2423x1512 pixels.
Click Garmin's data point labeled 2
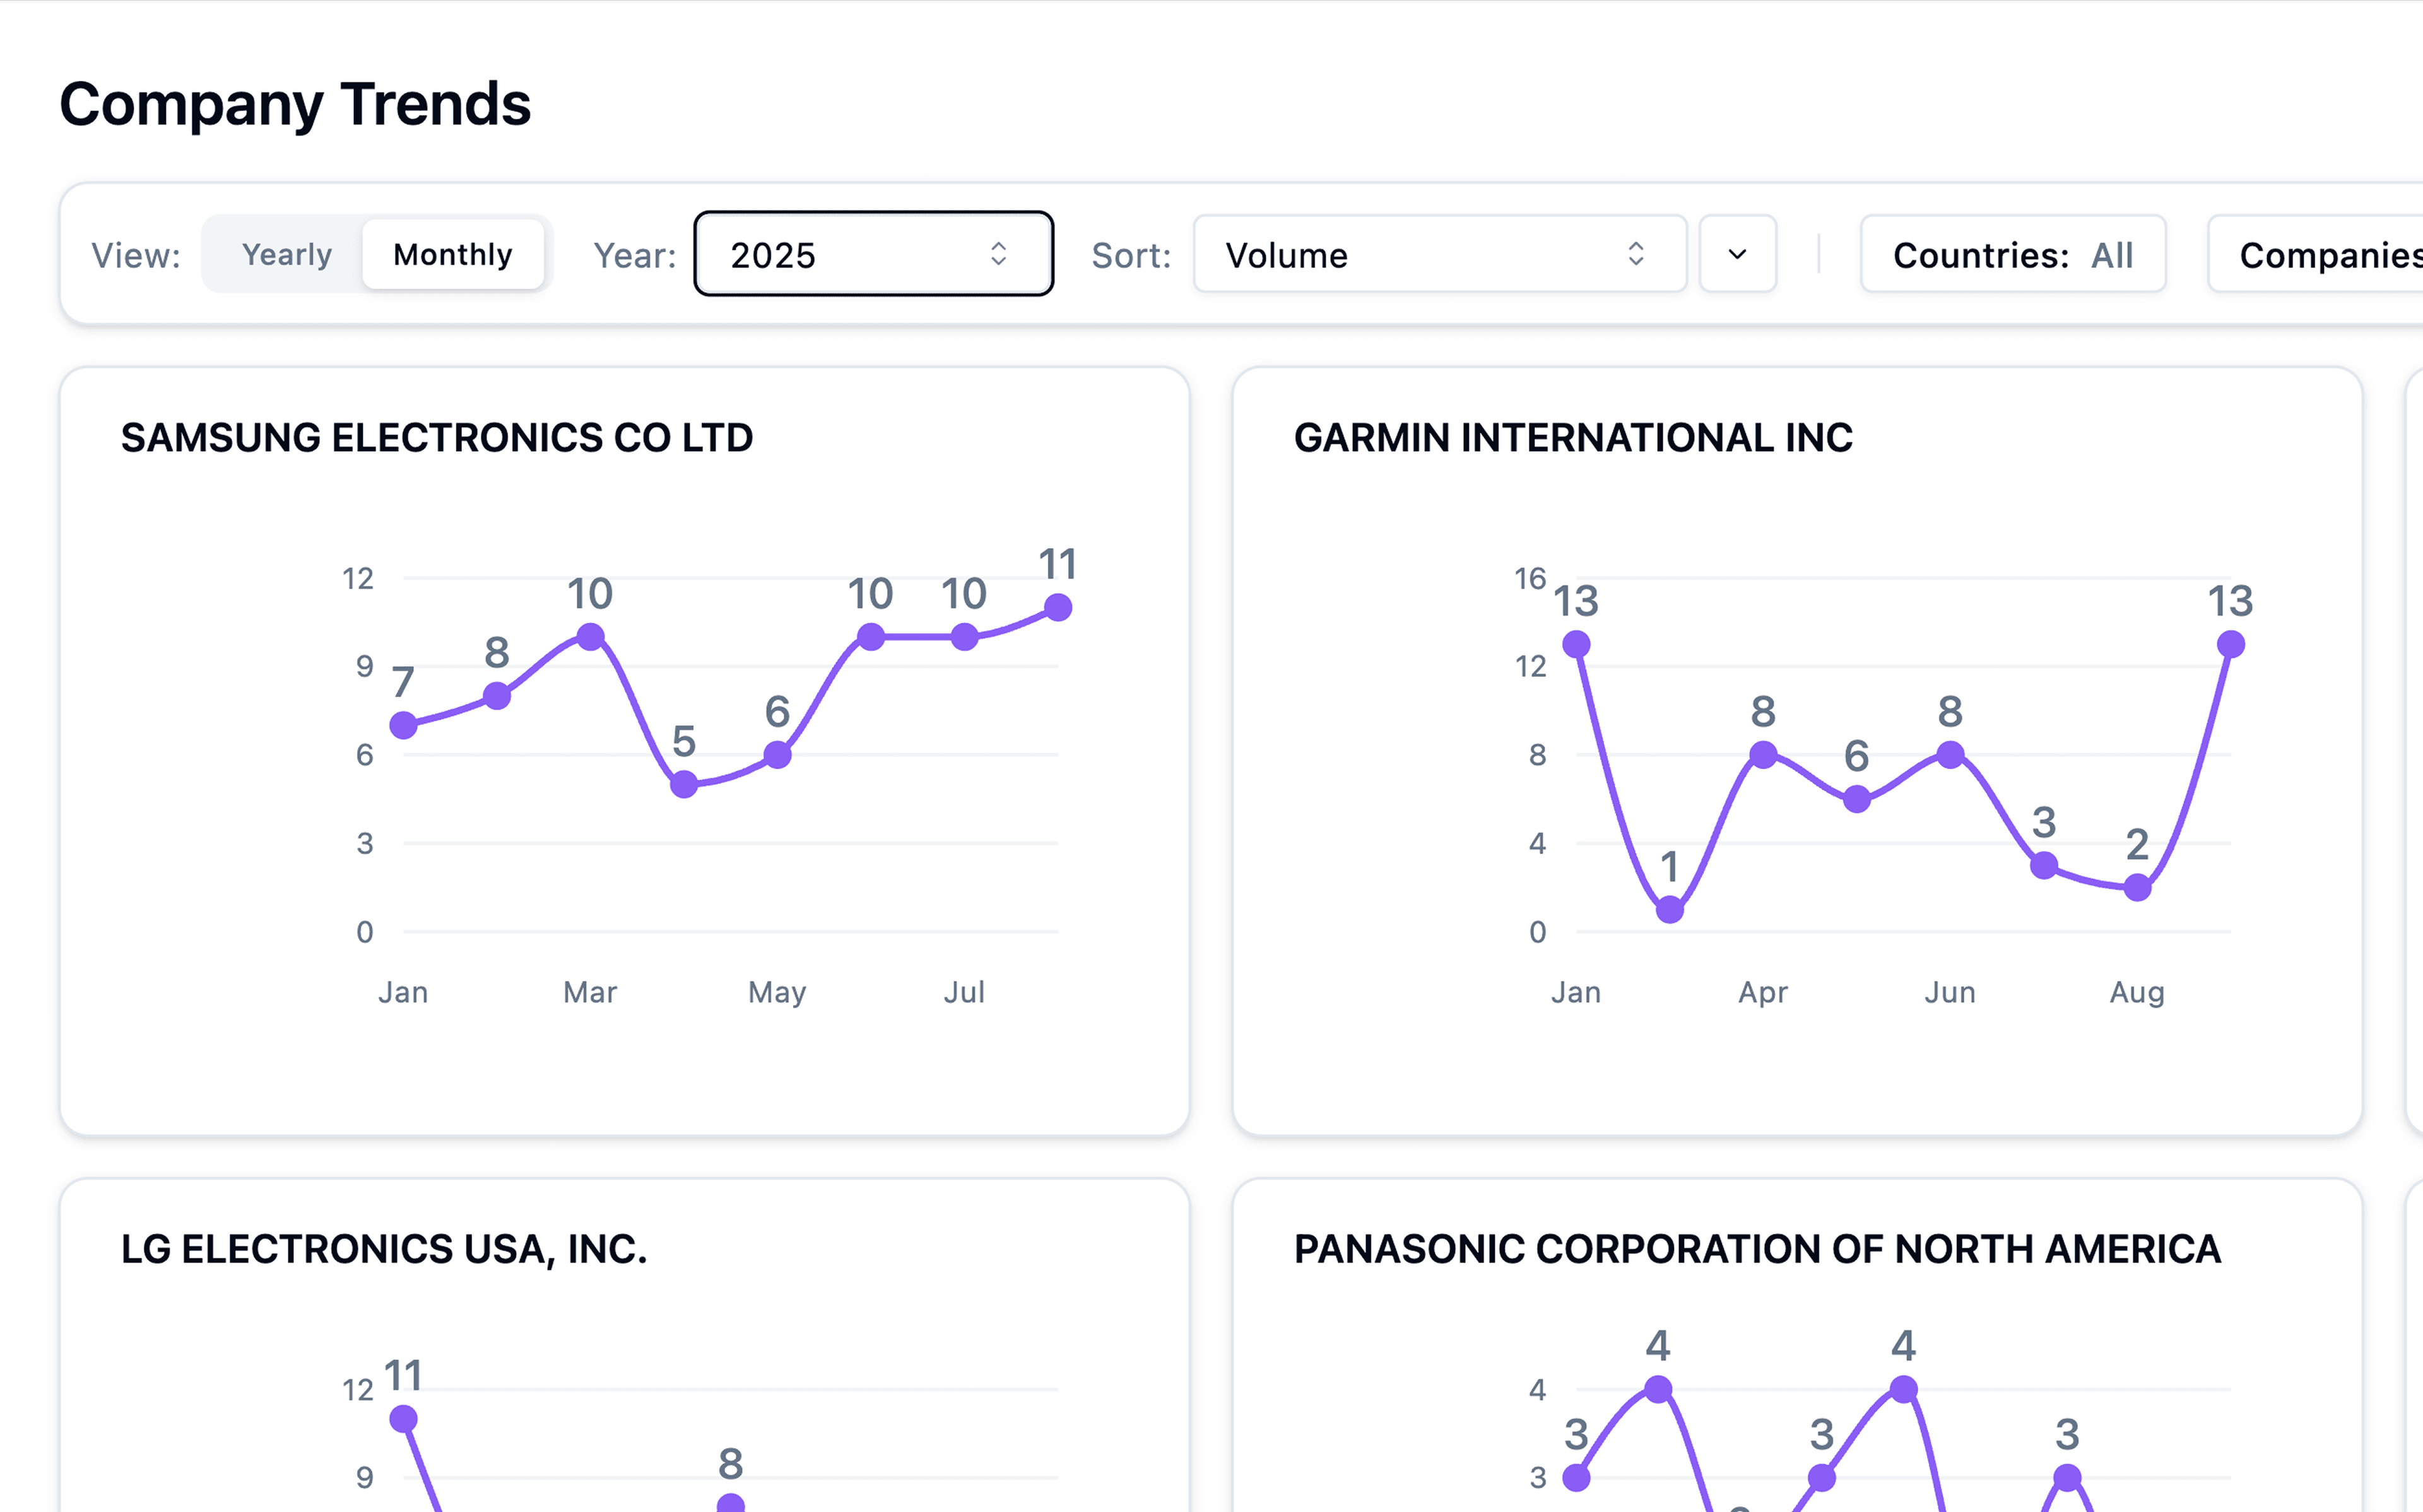click(2137, 887)
